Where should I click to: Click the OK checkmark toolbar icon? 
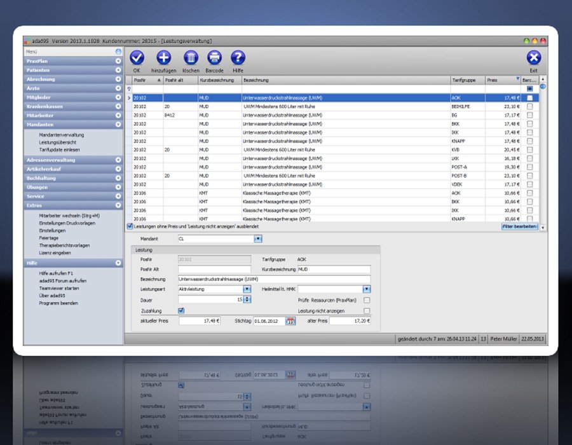pyautogui.click(x=137, y=58)
